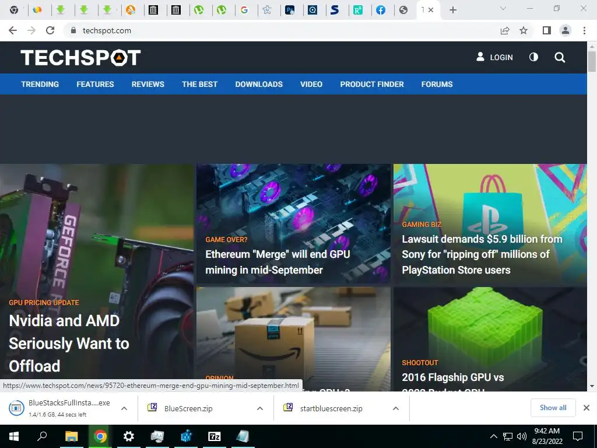Expand startbluescreen.zip download options chevron
Screen dimensions: 597x448
click(396, 408)
